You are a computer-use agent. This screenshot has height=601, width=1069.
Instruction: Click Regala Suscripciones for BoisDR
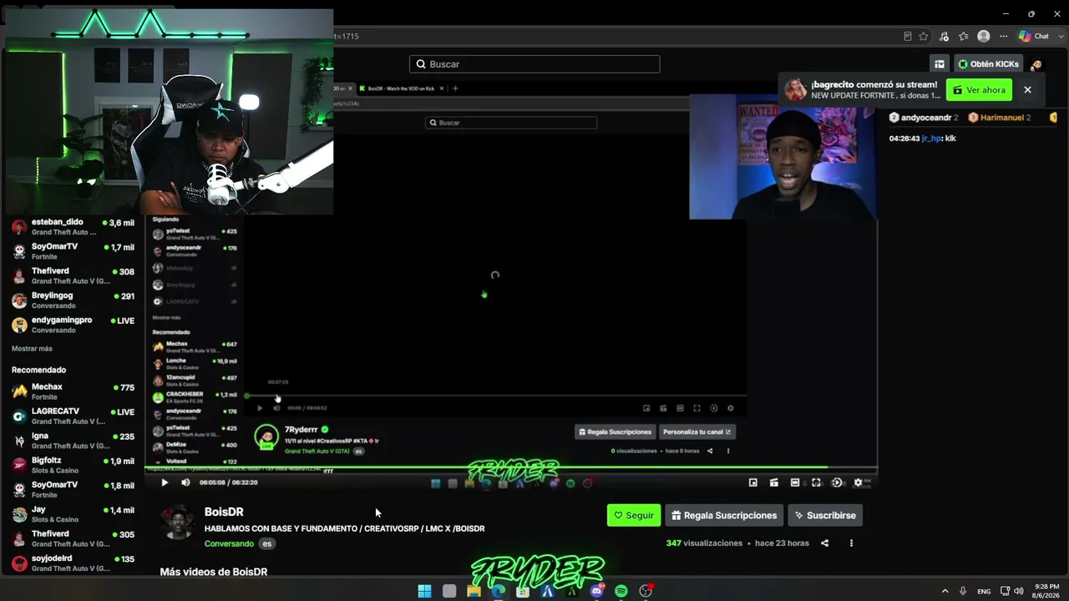click(724, 515)
